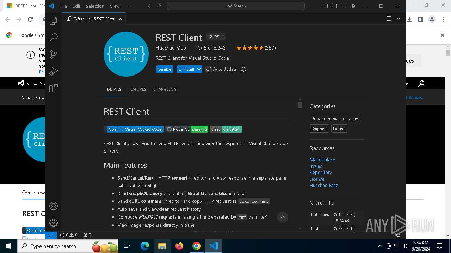Open File Explorer from taskbar
This screenshot has width=451, height=253.
[x=162, y=246]
